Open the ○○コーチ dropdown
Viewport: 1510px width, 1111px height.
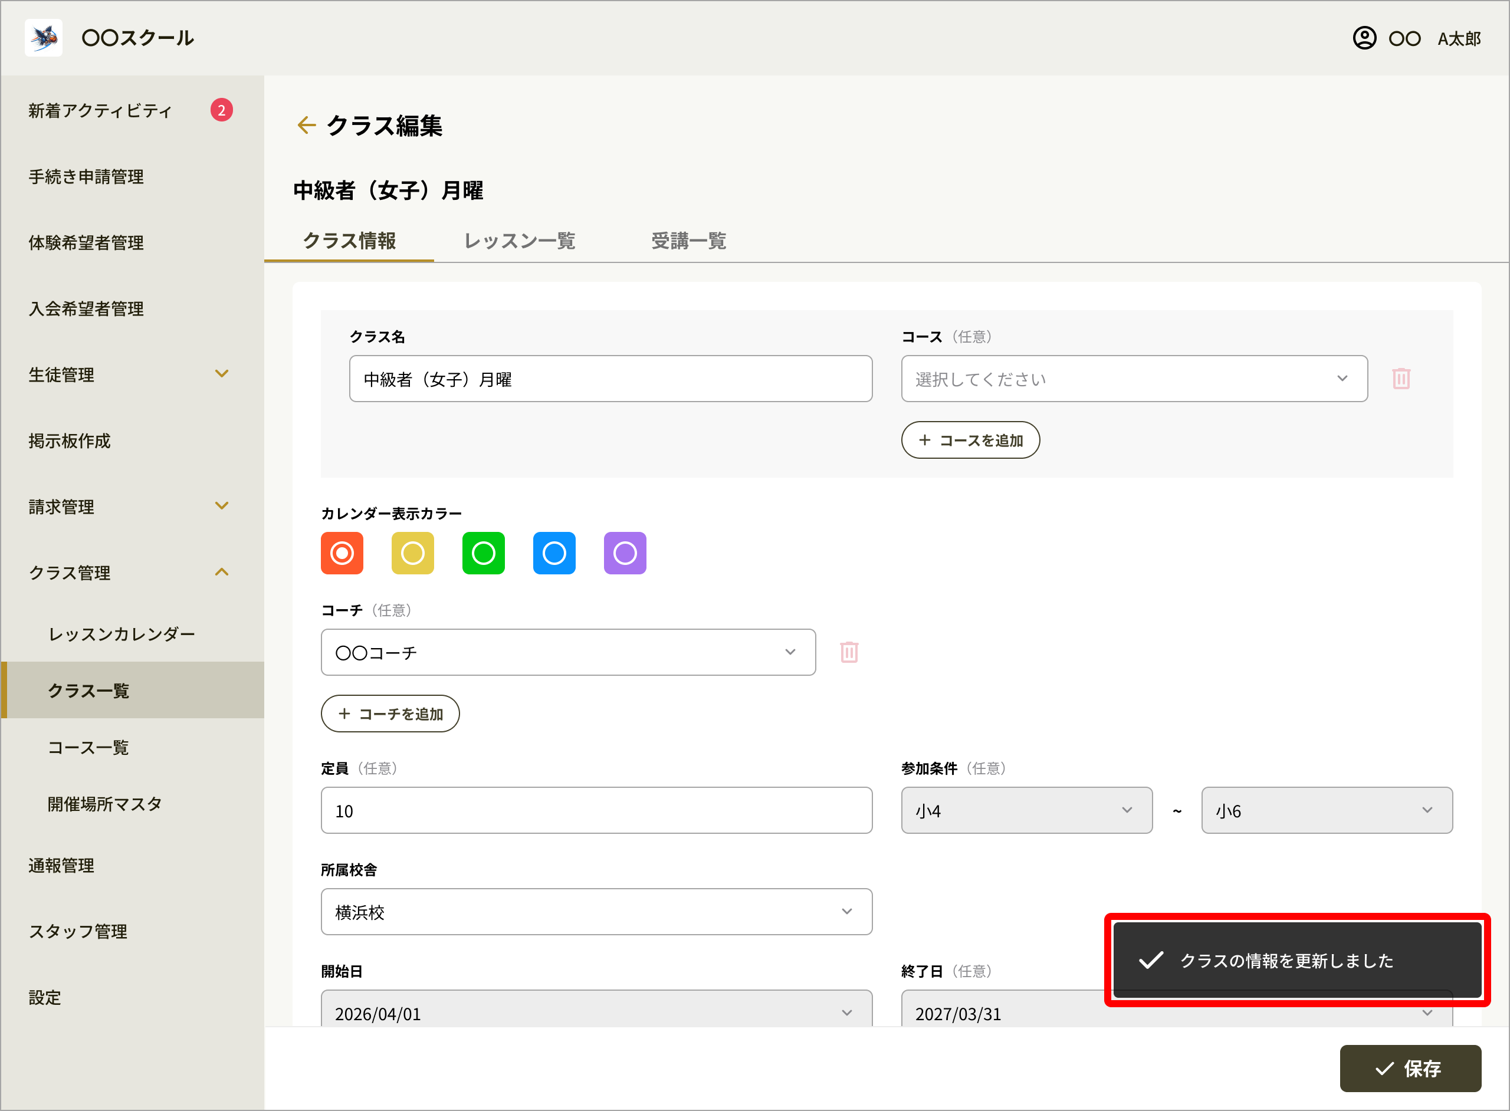pyautogui.click(x=569, y=652)
